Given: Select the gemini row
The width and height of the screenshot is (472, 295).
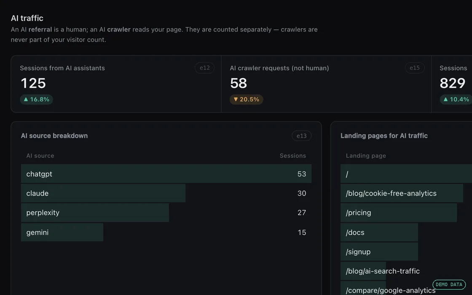Looking at the screenshot, I should (166, 232).
